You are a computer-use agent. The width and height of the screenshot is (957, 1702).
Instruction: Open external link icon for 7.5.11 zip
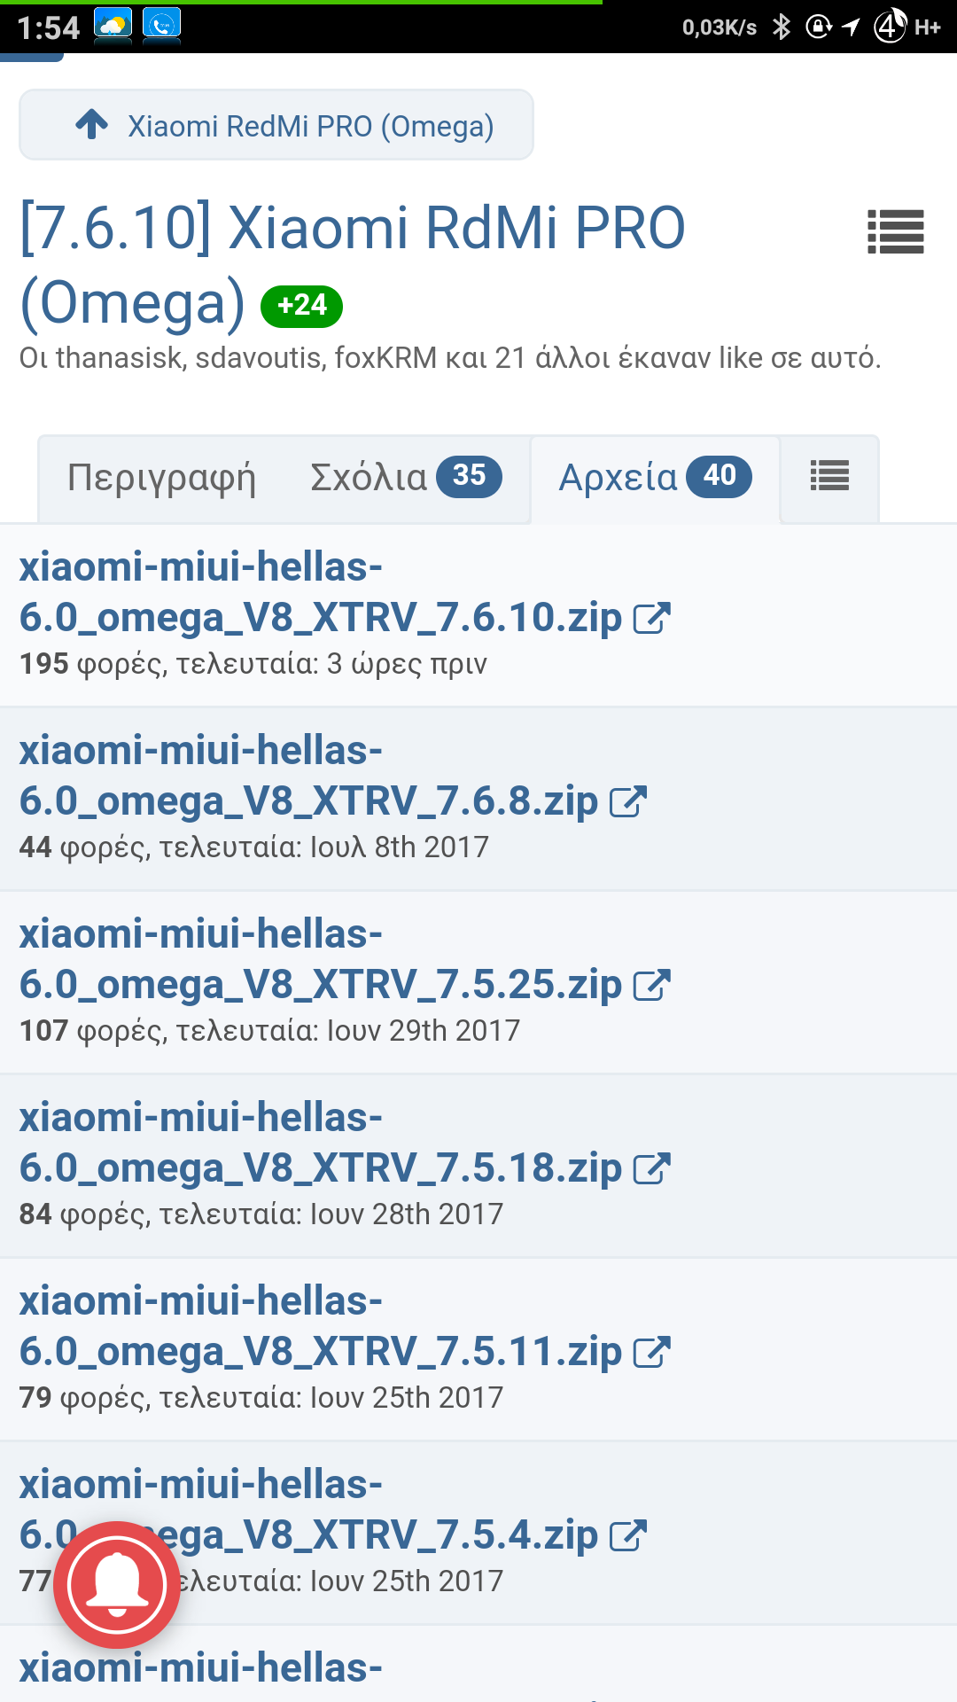[652, 1352]
